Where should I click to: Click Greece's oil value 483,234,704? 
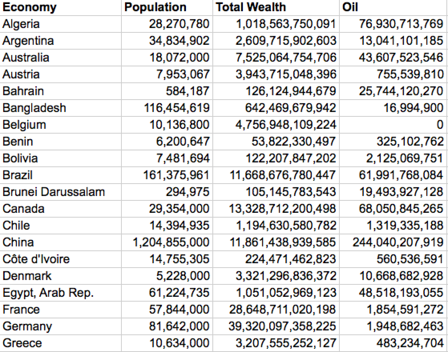tap(410, 343)
